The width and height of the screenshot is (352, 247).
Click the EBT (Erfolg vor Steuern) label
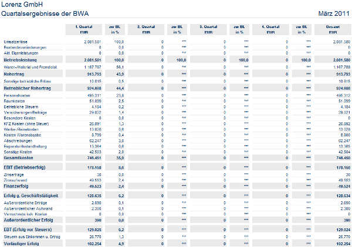click(x=28, y=230)
